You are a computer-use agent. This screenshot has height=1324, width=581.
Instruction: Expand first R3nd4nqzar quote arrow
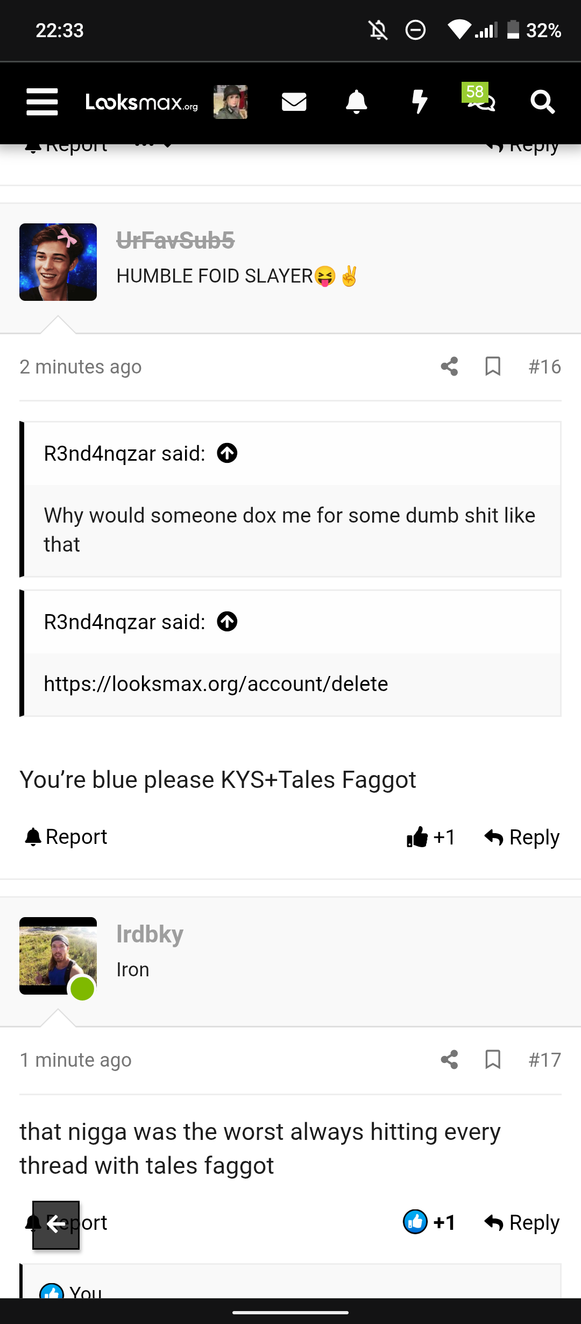point(227,453)
